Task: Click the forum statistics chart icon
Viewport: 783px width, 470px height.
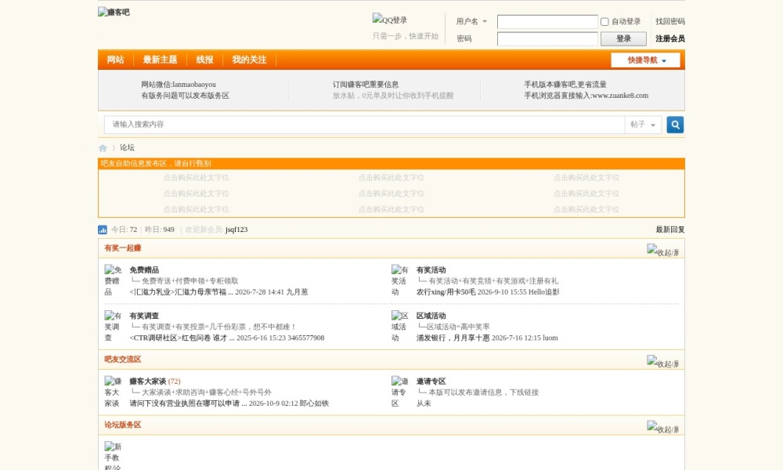Action: [x=103, y=230]
